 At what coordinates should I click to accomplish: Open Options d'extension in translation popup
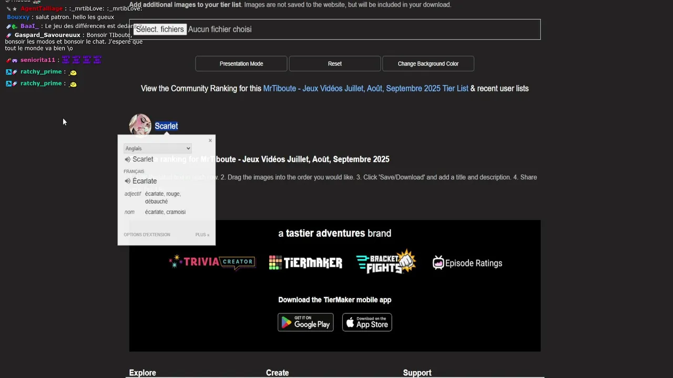click(147, 235)
